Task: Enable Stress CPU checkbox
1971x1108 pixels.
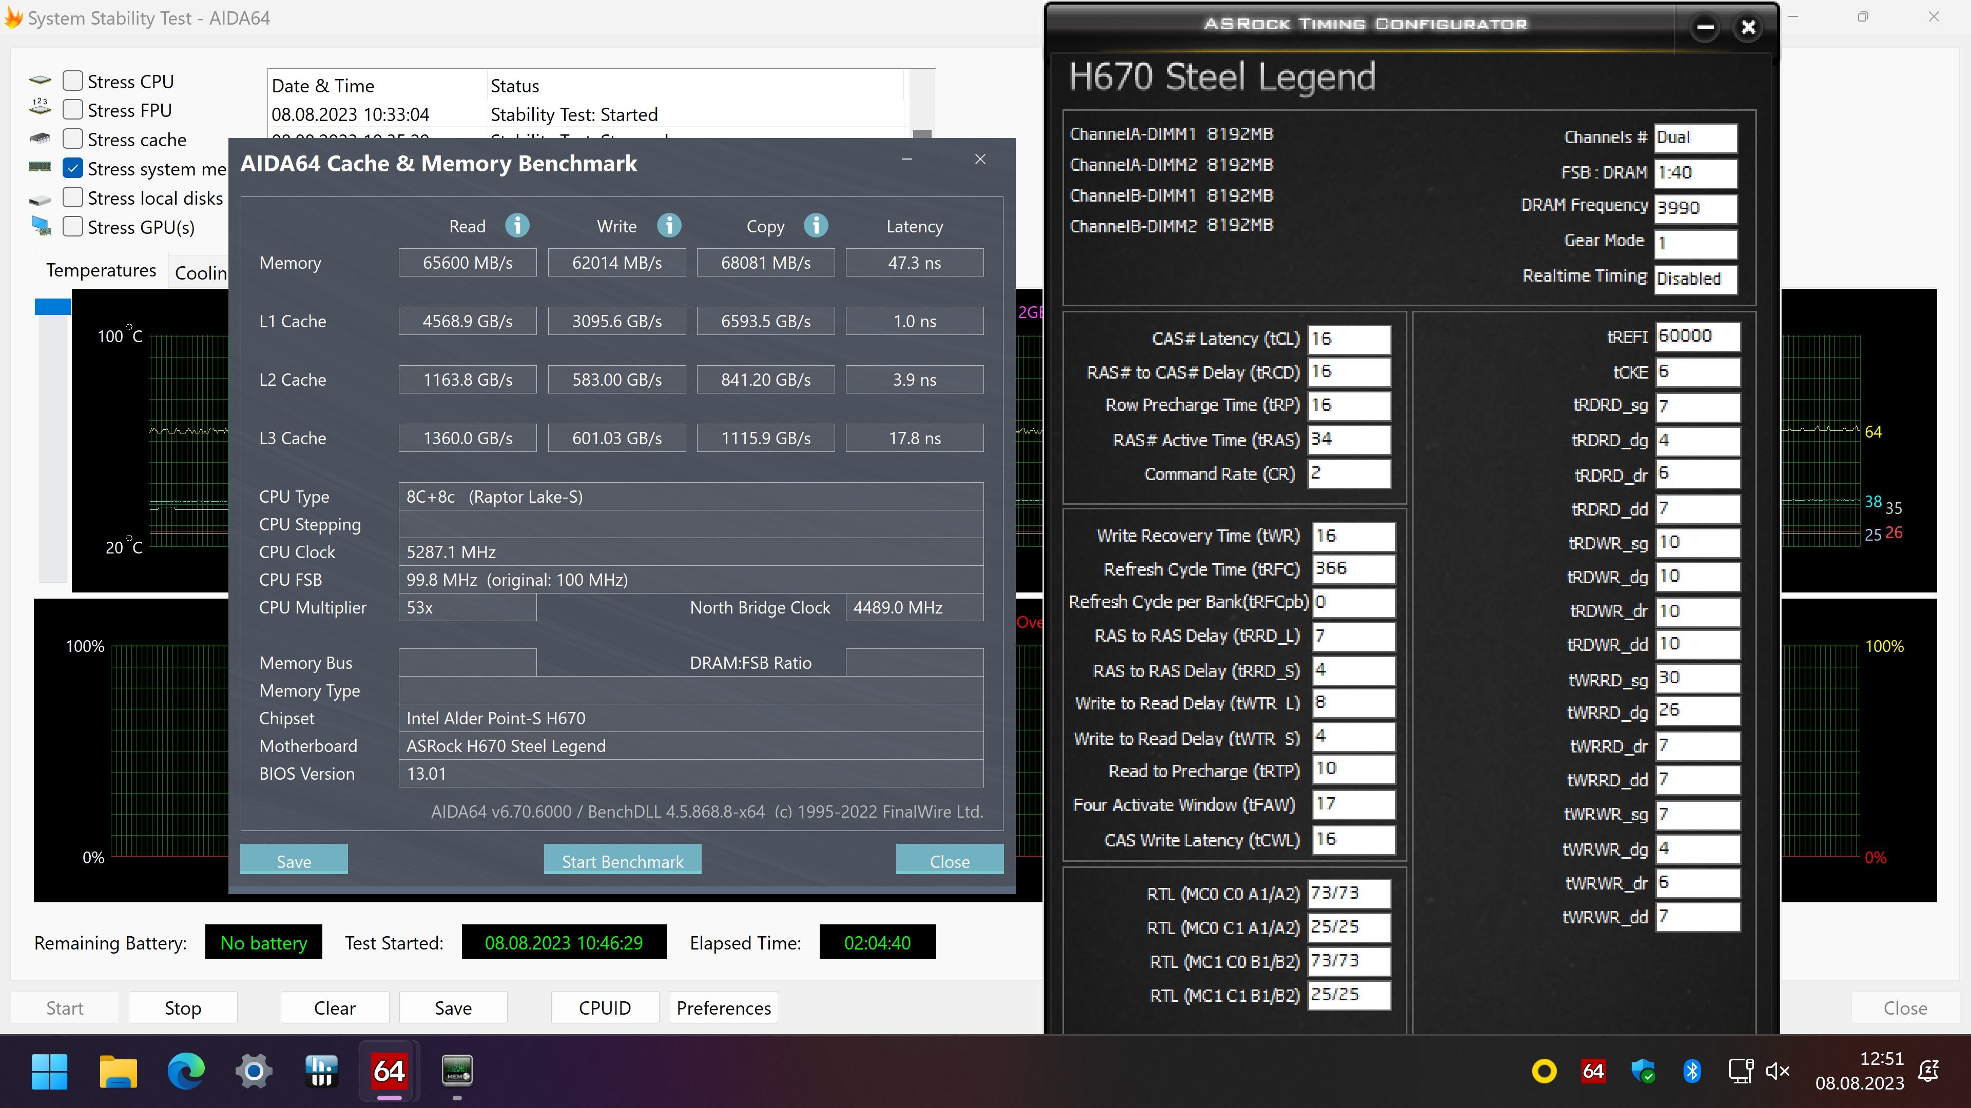Action: [x=73, y=81]
